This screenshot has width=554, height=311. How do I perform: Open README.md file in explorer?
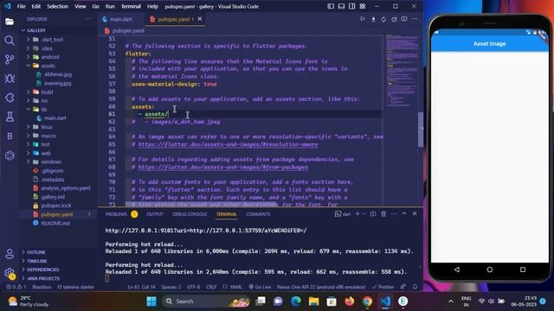click(x=55, y=223)
